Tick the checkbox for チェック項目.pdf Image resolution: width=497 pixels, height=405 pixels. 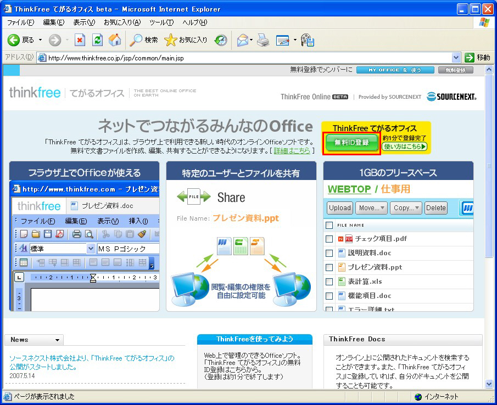point(330,239)
